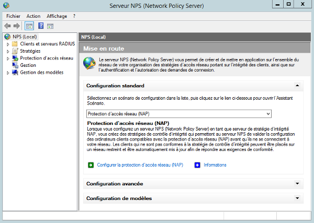Click Configurer la protection d'accès réseau link
The image size is (314, 223).
tap(140, 165)
